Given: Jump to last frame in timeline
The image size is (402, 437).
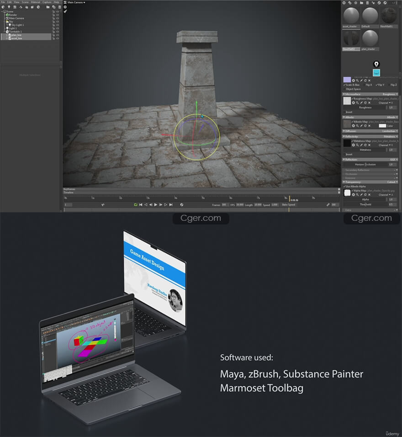Looking at the screenshot, I should [171, 205].
